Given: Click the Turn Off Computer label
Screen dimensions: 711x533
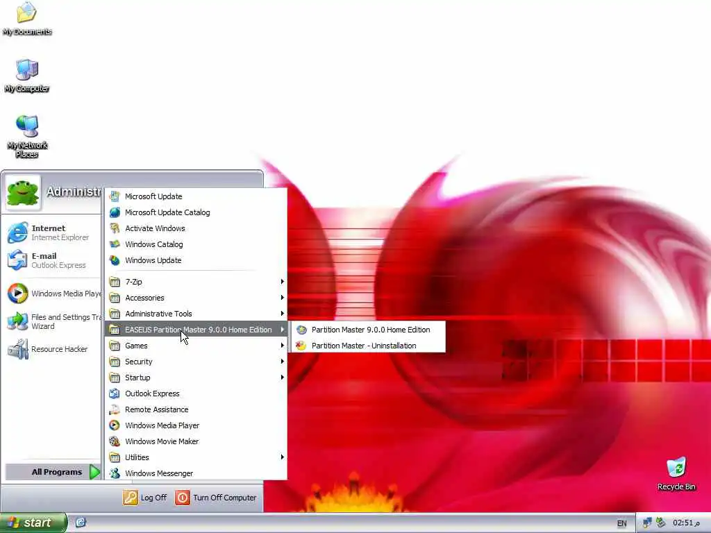Looking at the screenshot, I should pyautogui.click(x=225, y=498).
